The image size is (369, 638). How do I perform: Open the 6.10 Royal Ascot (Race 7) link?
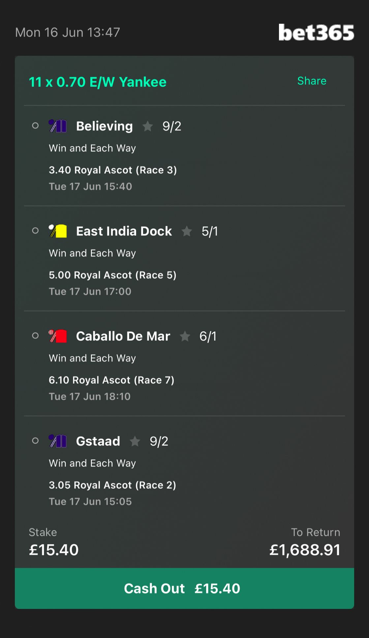click(x=111, y=380)
